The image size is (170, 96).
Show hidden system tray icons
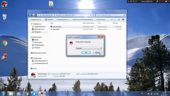(145, 94)
